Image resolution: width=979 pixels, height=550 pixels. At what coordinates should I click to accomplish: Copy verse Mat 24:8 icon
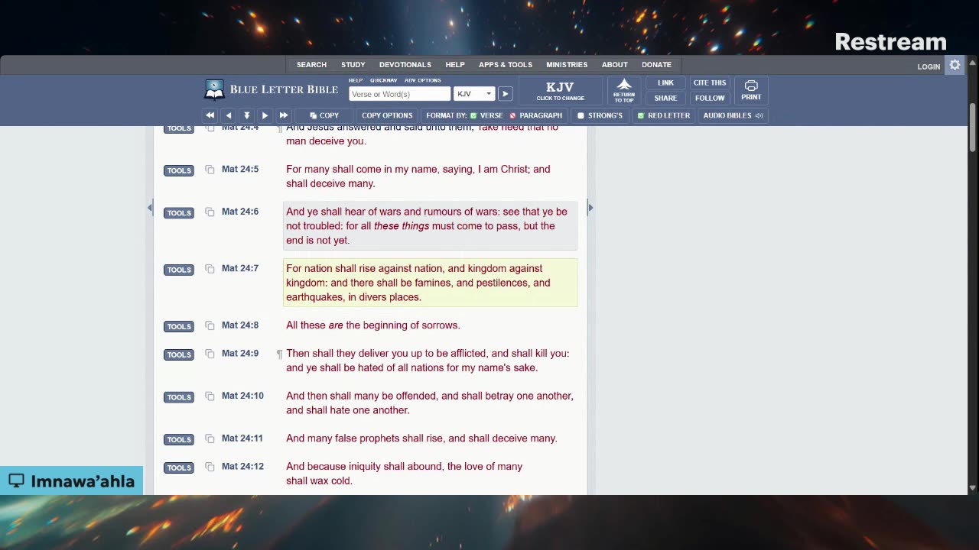[x=210, y=325]
